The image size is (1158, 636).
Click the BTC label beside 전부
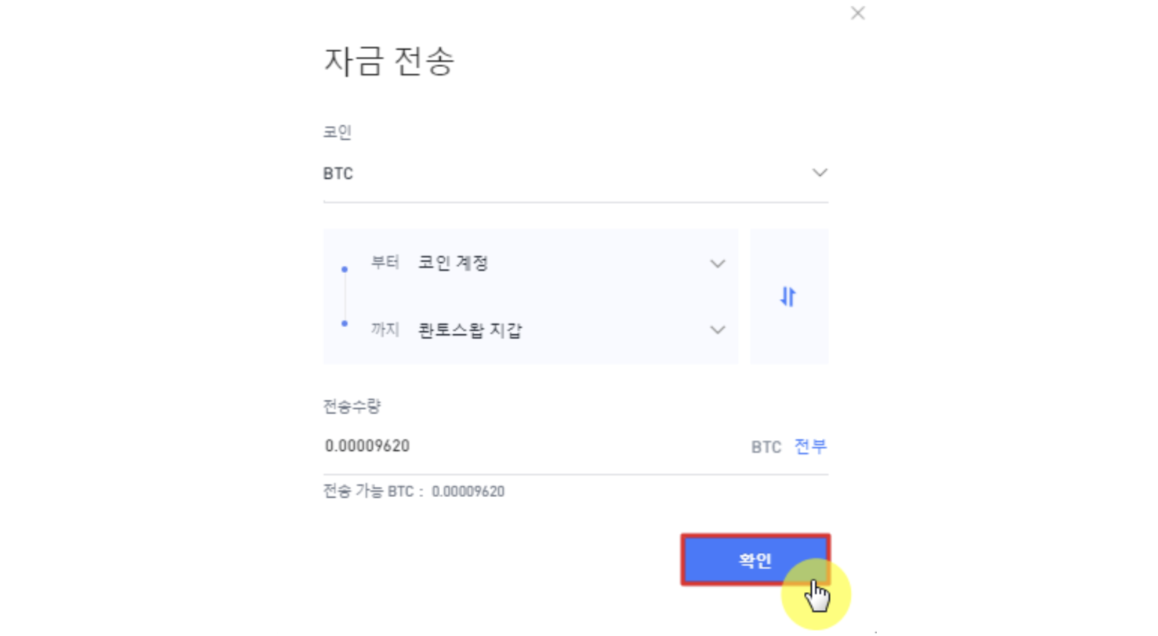pos(765,446)
